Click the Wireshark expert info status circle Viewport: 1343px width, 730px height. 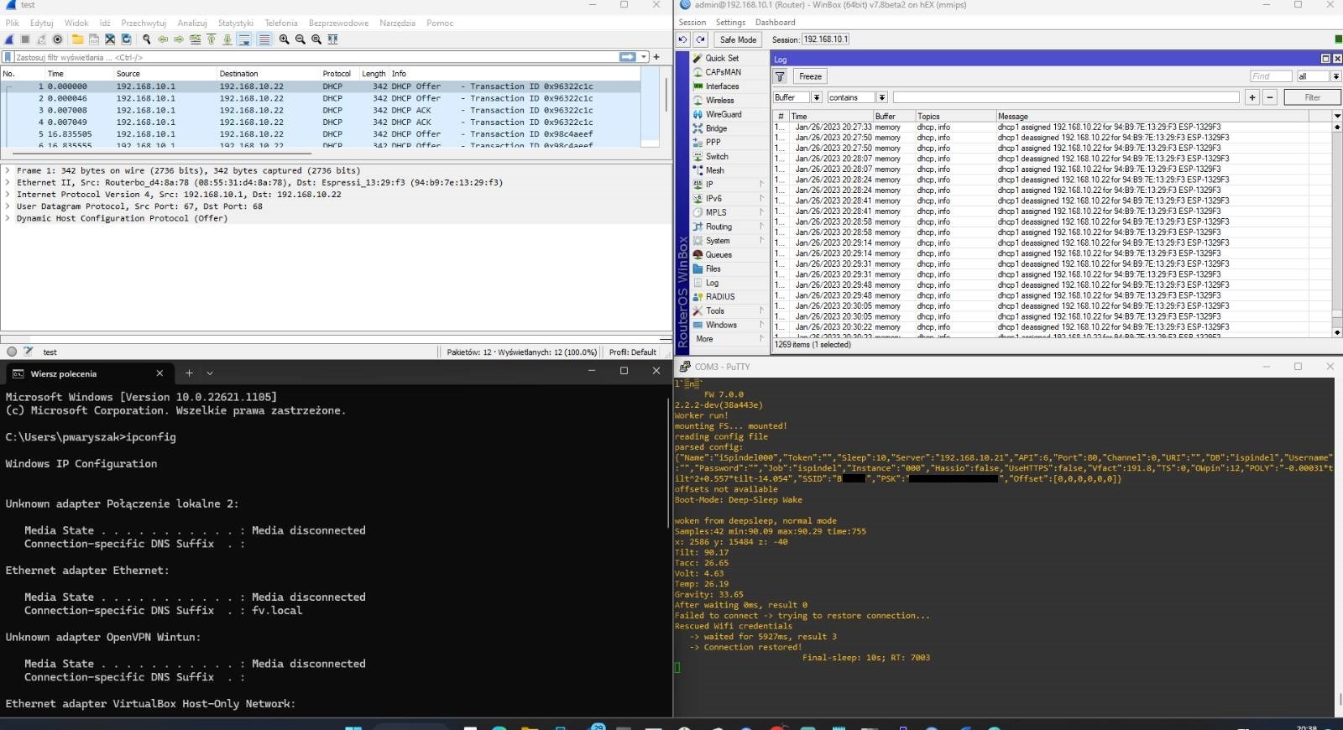click(x=12, y=352)
